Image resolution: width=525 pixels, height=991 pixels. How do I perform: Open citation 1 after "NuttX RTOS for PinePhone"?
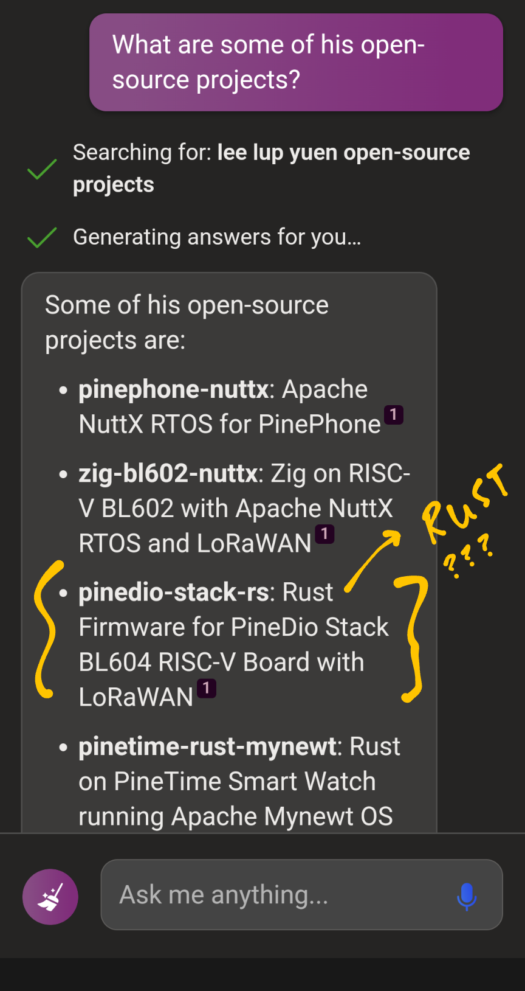click(394, 415)
